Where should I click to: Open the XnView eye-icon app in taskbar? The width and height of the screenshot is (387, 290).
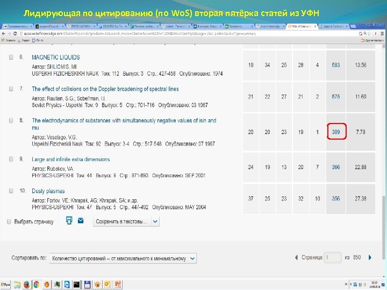click(x=97, y=285)
